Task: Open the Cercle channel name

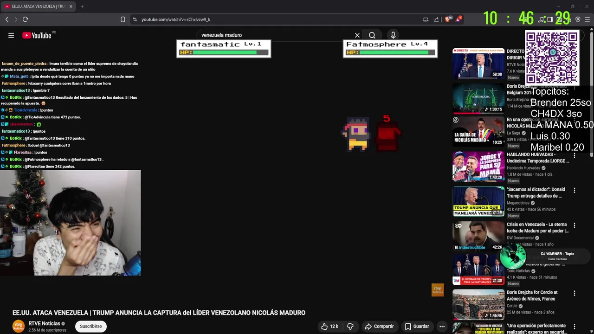Action: pyautogui.click(x=512, y=306)
